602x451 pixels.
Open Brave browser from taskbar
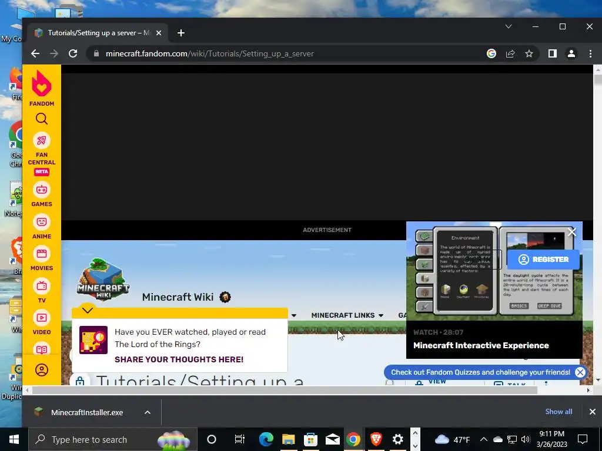pyautogui.click(x=376, y=439)
